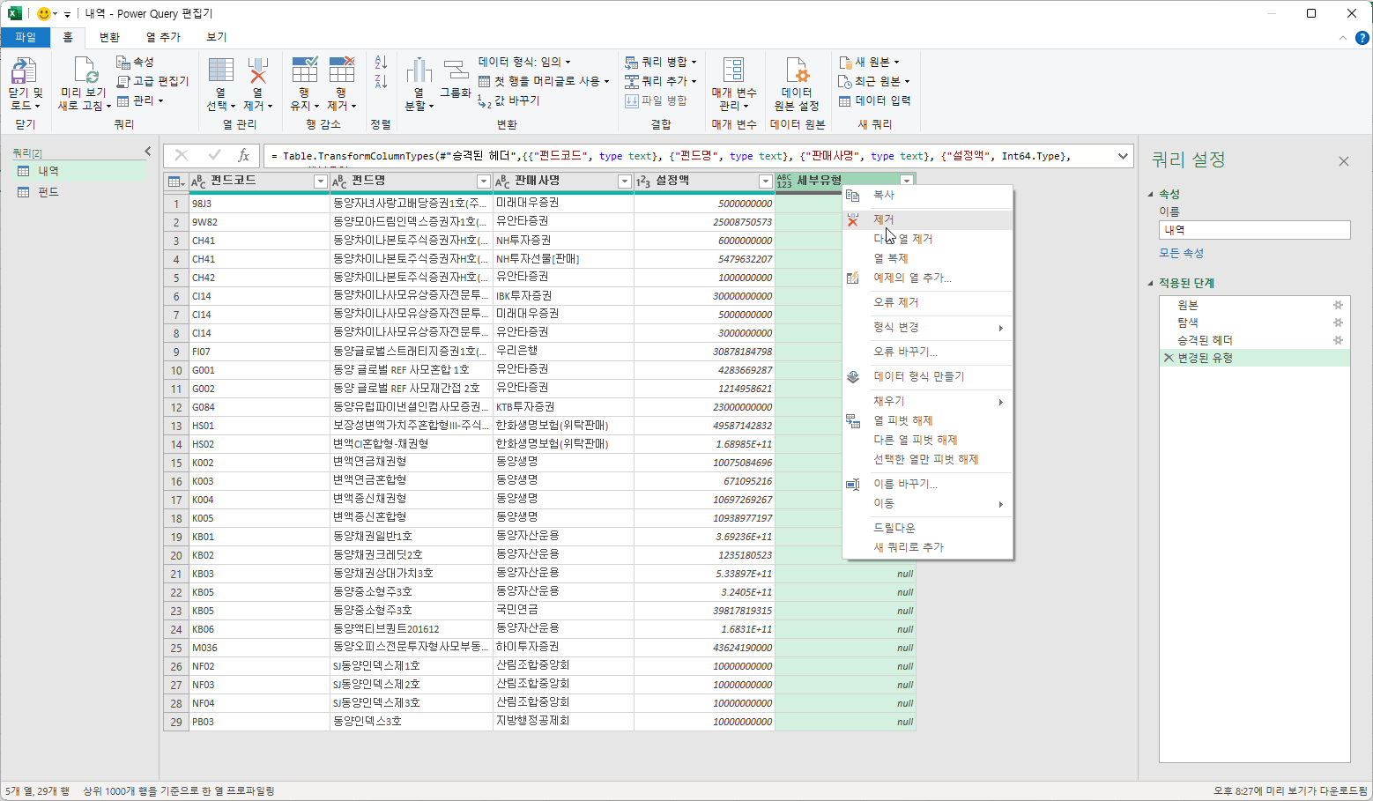Click the 행 제거 icon
The width and height of the screenshot is (1373, 801).
pyautogui.click(x=341, y=70)
